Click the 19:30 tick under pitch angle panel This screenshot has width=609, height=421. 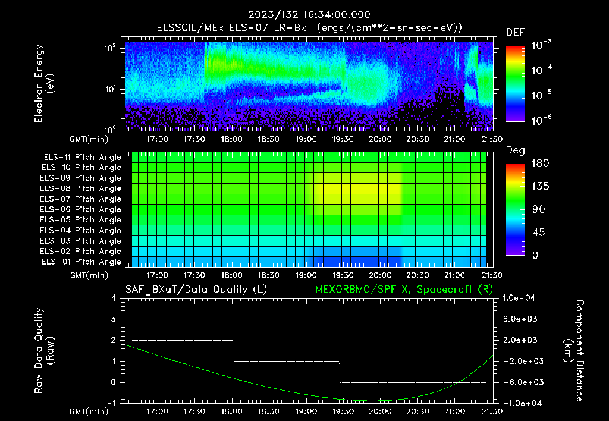tap(343, 275)
